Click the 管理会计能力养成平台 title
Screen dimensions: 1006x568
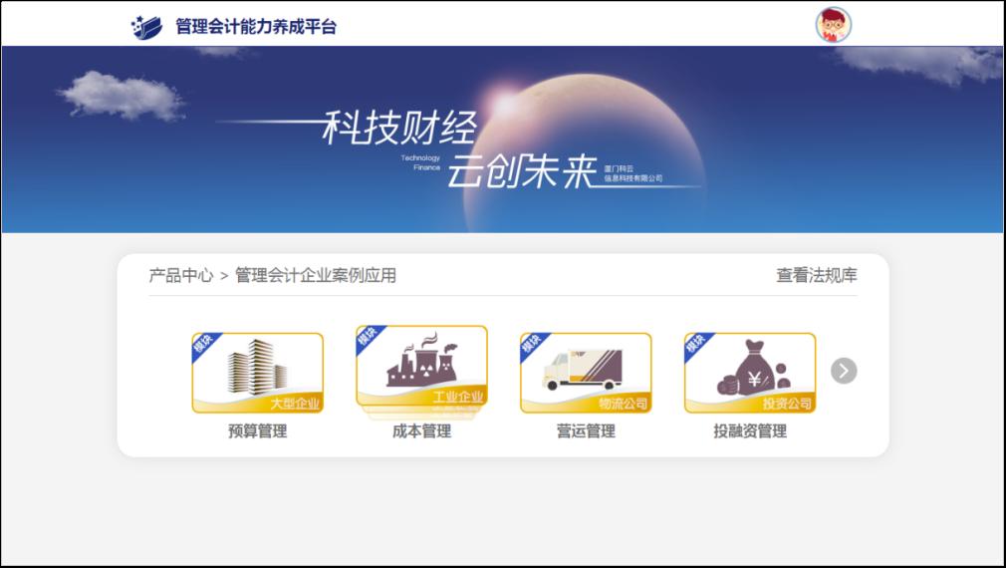(x=256, y=27)
